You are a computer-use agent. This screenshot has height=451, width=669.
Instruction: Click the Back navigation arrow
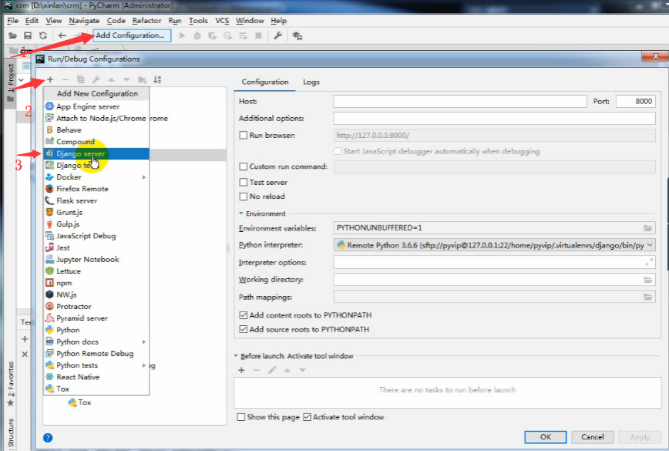(62, 35)
